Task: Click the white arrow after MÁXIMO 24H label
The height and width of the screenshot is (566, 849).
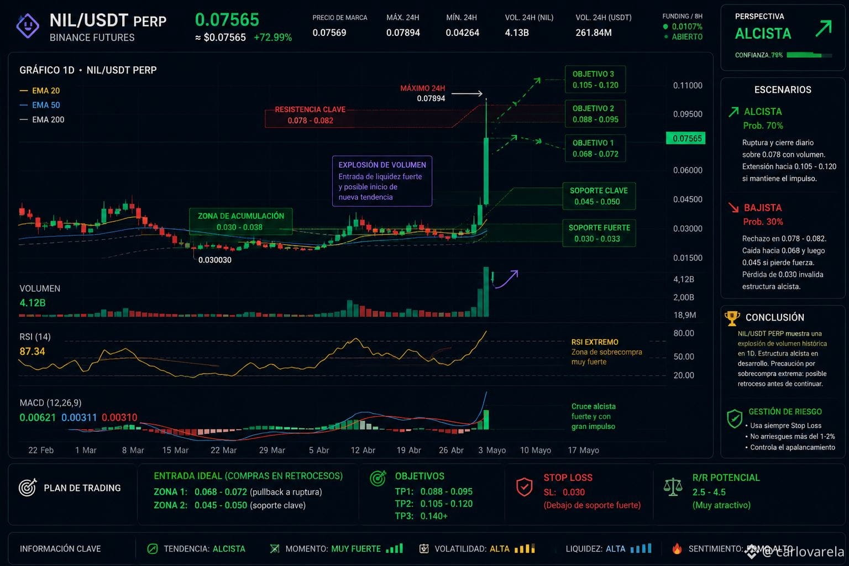Action: point(468,93)
